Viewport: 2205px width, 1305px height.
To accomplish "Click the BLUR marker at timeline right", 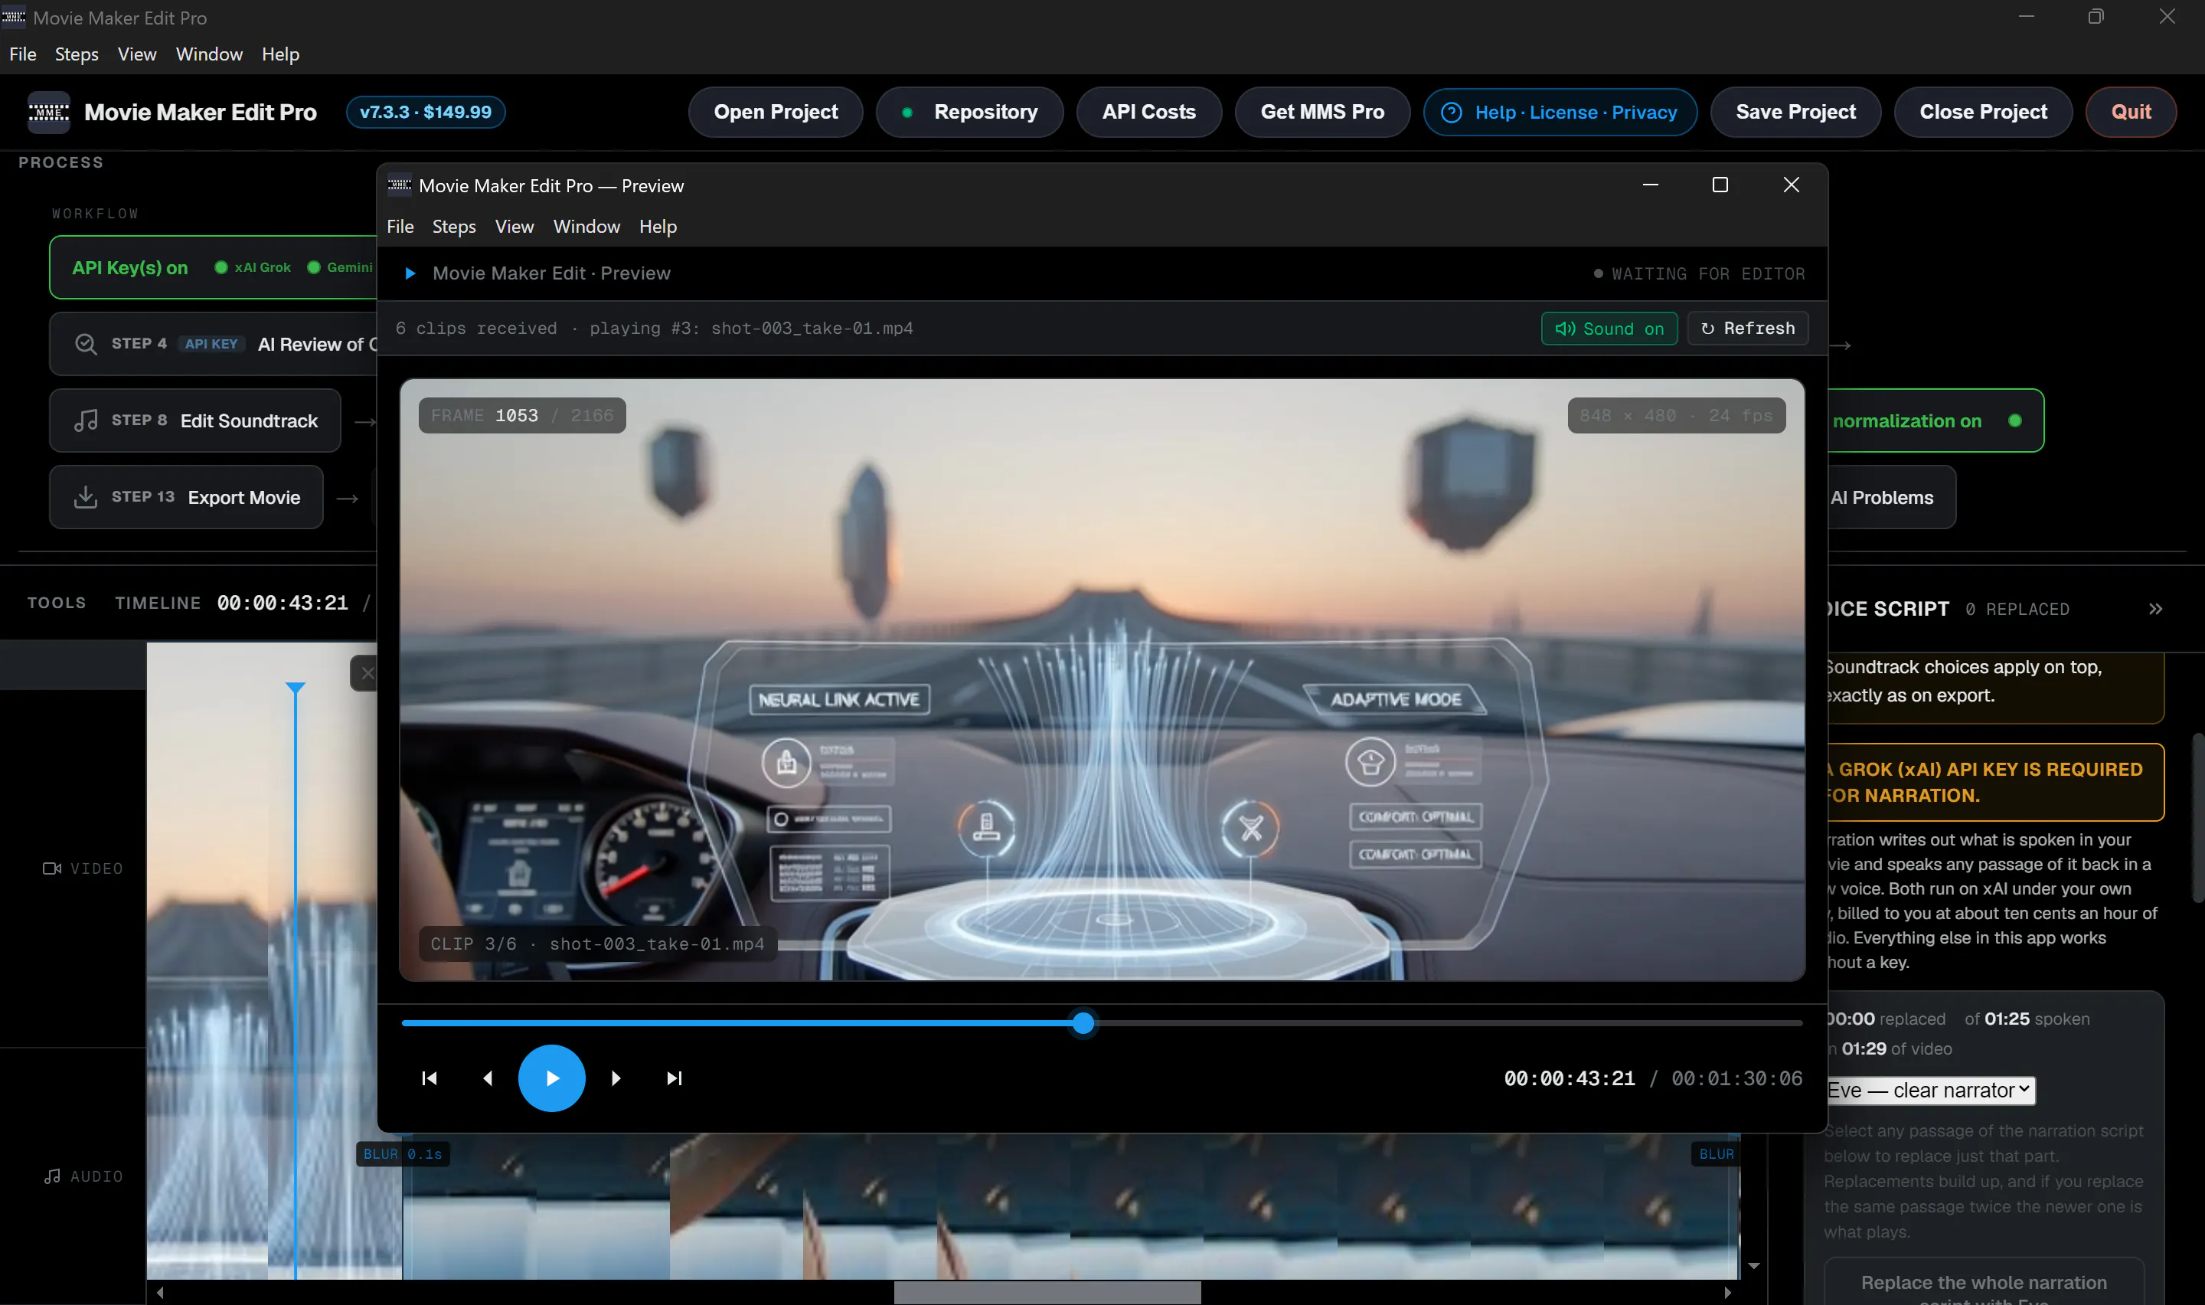I will (1716, 1154).
